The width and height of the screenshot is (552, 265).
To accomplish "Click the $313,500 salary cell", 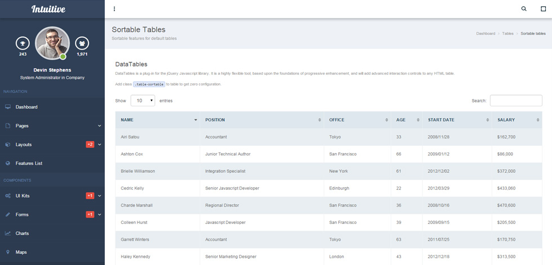I will (x=517, y=257).
